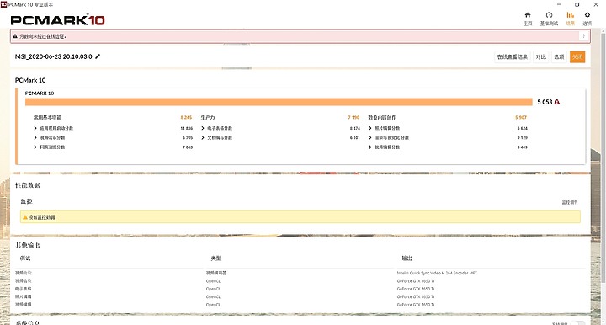
Task: Click 在线查看结果 to view result online
Action: (512, 56)
